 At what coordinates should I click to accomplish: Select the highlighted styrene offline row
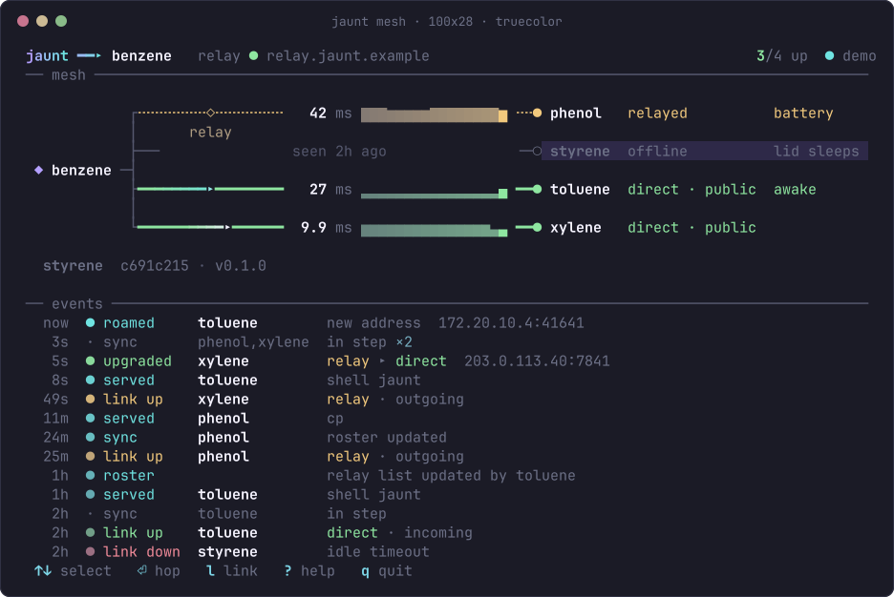tap(705, 151)
